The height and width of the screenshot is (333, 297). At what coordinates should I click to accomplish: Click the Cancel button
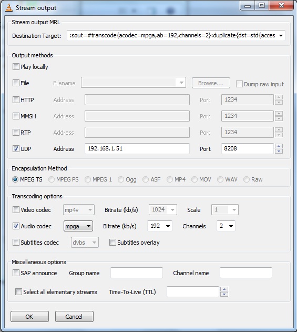74,317
